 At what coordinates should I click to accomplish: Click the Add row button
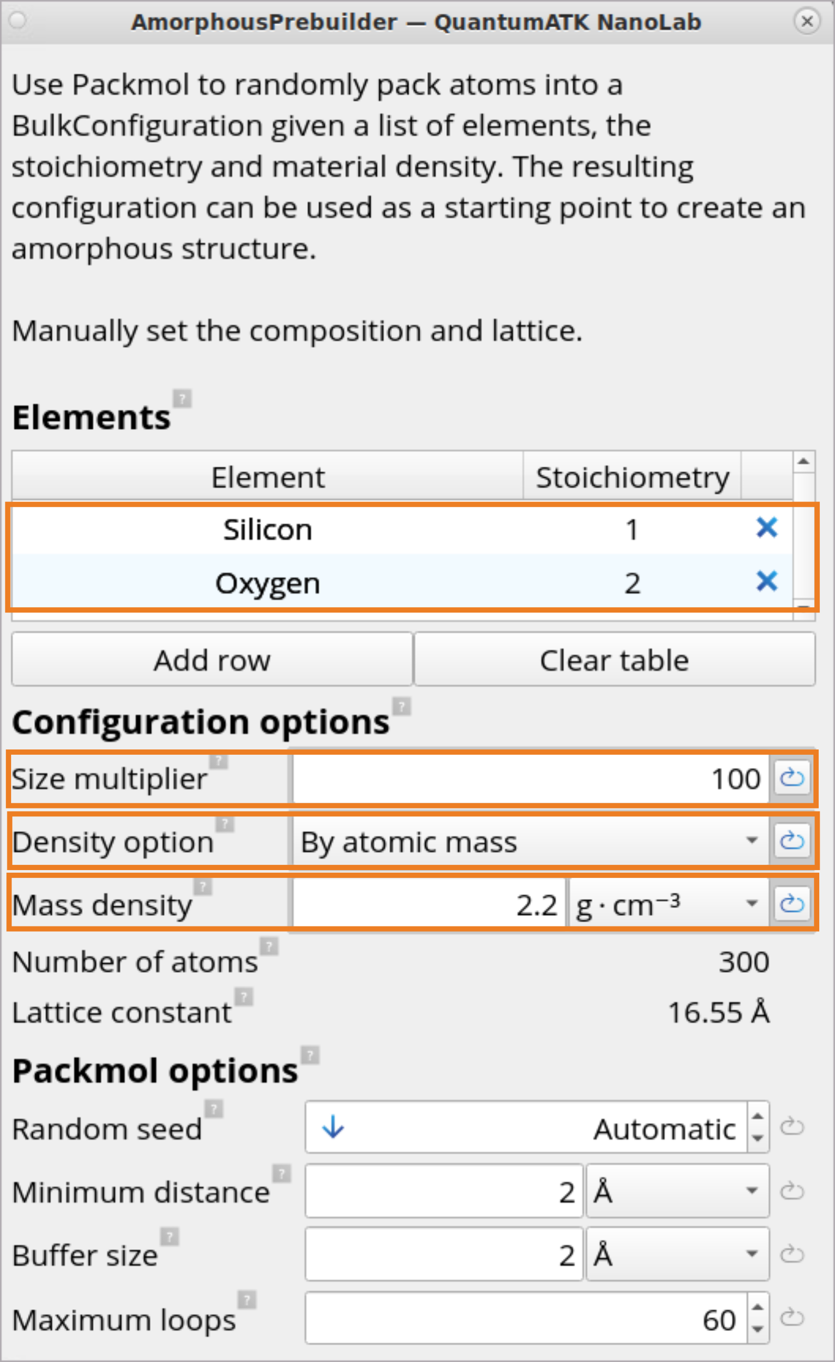click(x=212, y=659)
